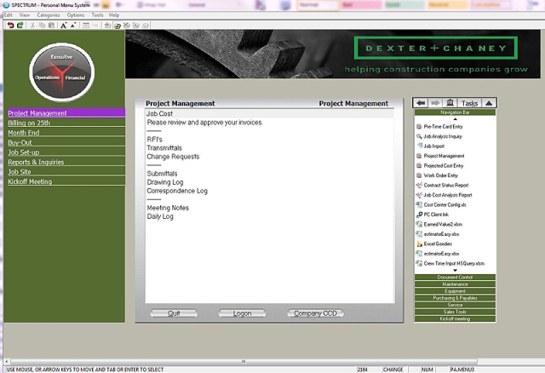Image resolution: width=545 pixels, height=373 pixels.
Task: Click the increase font size icon
Action: [x=64, y=25]
